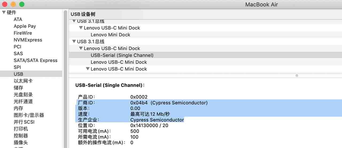The width and height of the screenshot is (342, 148).
Task: Select 图形卡/显示器 graphics category
Action: tap(29, 115)
